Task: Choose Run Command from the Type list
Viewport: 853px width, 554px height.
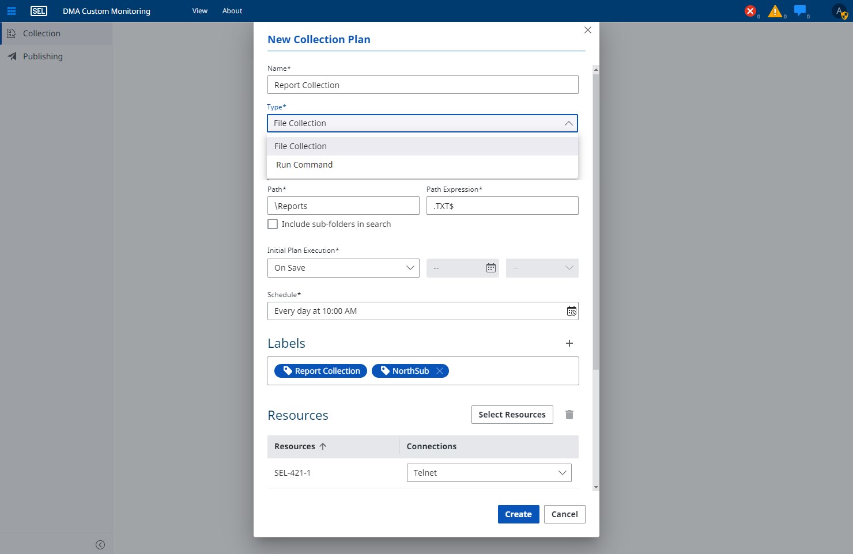Action: [x=304, y=165]
